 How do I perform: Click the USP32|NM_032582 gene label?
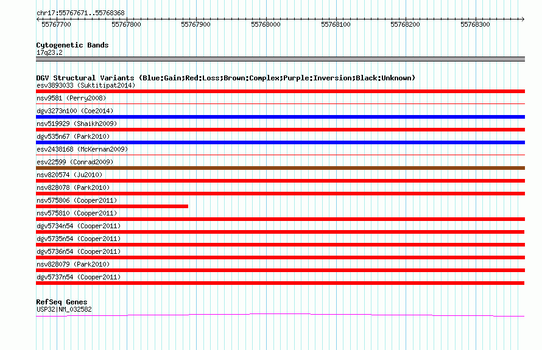(64, 309)
